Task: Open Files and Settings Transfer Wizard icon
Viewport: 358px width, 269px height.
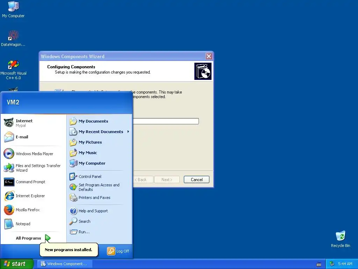Action: 9,168
